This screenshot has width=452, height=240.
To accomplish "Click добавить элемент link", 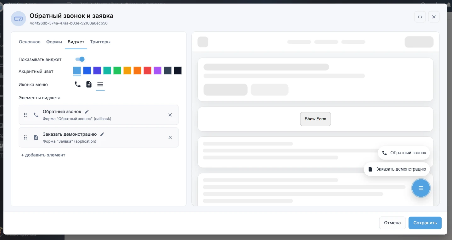I will 43,155.
